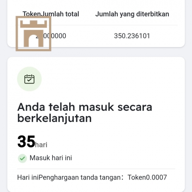This screenshot has height=192, width=192.
Task: Click the green checkmark beside Masuk hari ini
Action: (x=23, y=158)
